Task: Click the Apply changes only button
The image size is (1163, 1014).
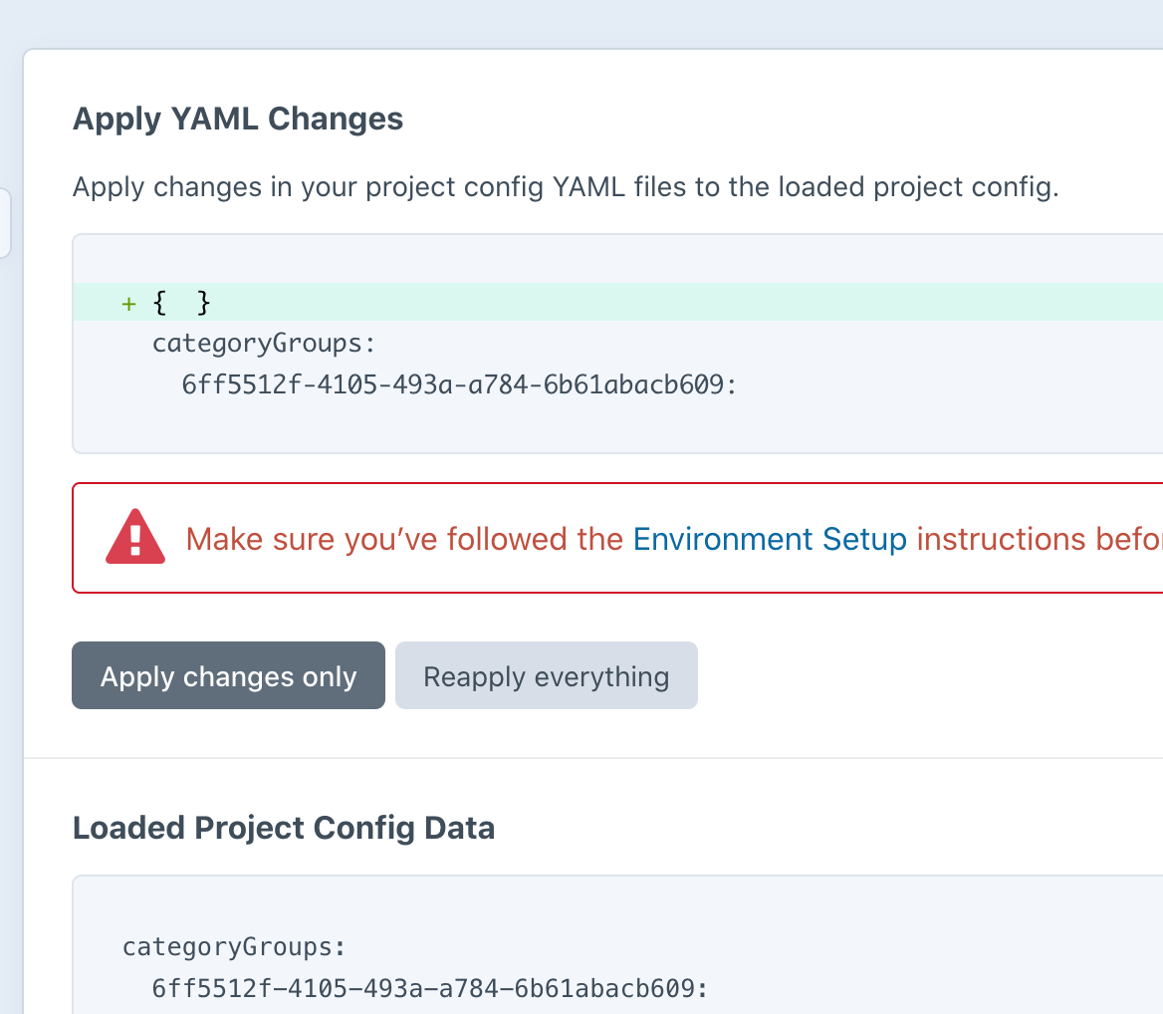Action: [228, 675]
